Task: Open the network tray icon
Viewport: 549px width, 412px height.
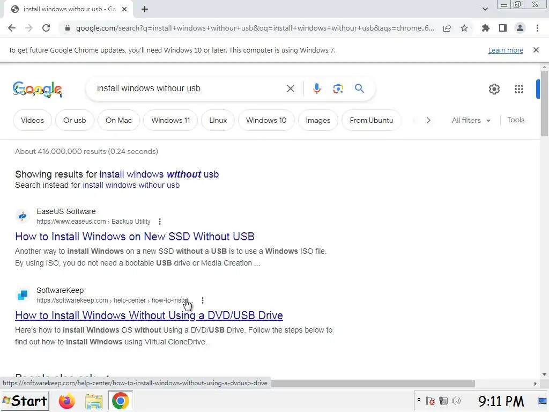Action: [x=443, y=401]
